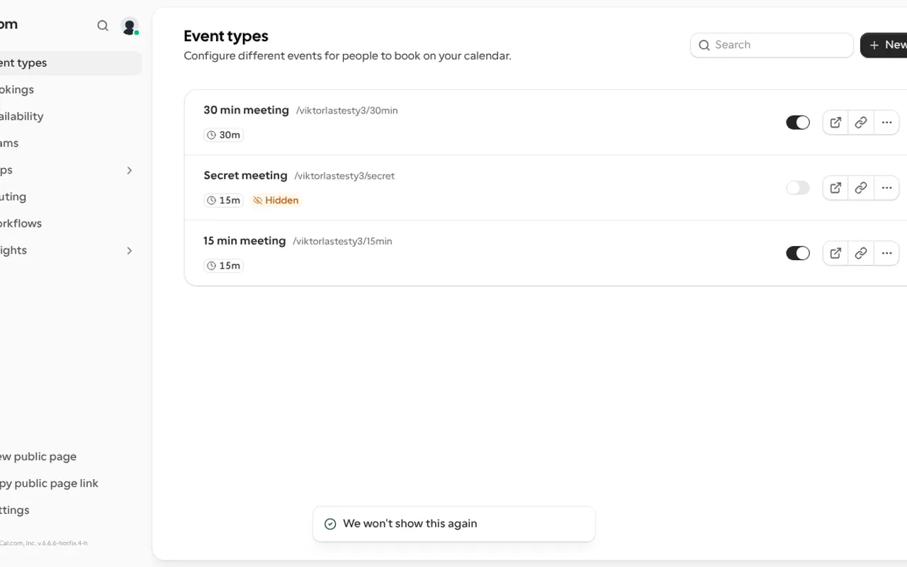Copy link for 15 min meeting
This screenshot has width=907, height=567.
861,253
